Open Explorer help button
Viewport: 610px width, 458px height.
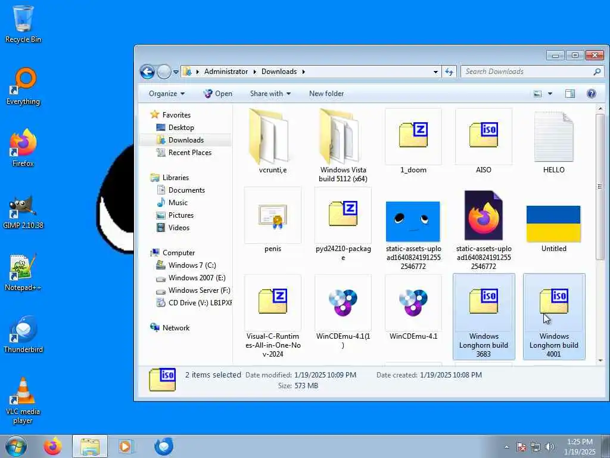pos(592,94)
